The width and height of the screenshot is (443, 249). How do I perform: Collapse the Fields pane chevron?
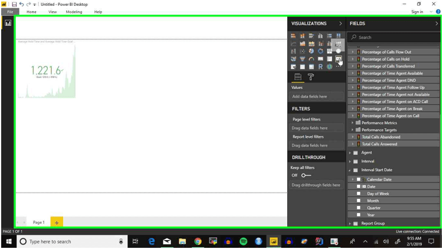(437, 24)
